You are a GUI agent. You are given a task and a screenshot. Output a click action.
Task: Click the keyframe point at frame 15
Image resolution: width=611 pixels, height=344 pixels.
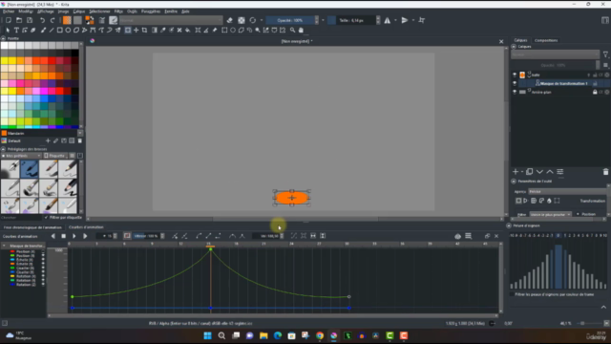click(x=211, y=249)
